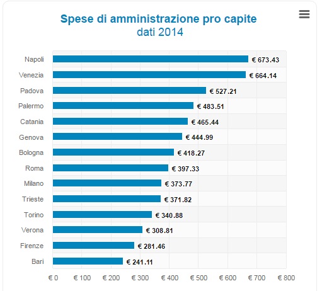Viewport: 322px width, 291px height.
Task: Click the subtitle dati 2014
Action: click(160, 32)
